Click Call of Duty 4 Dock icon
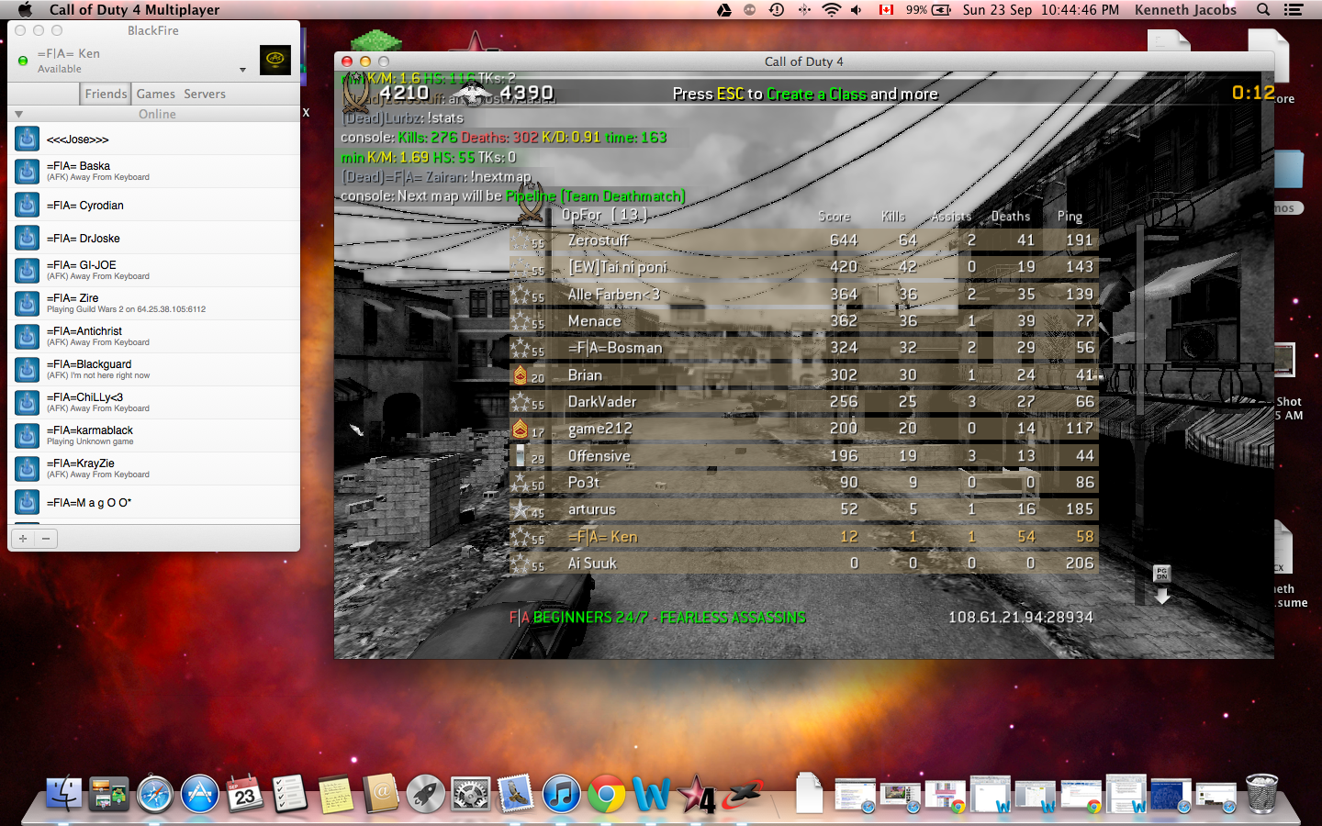 (698, 794)
